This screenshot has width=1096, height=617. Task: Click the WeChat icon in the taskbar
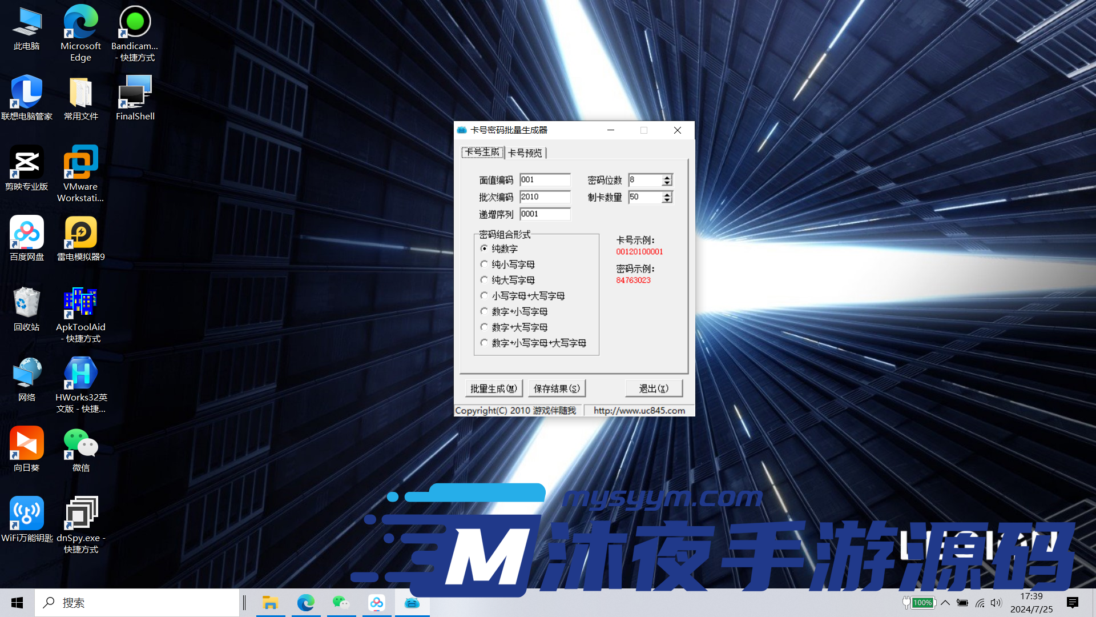click(341, 603)
